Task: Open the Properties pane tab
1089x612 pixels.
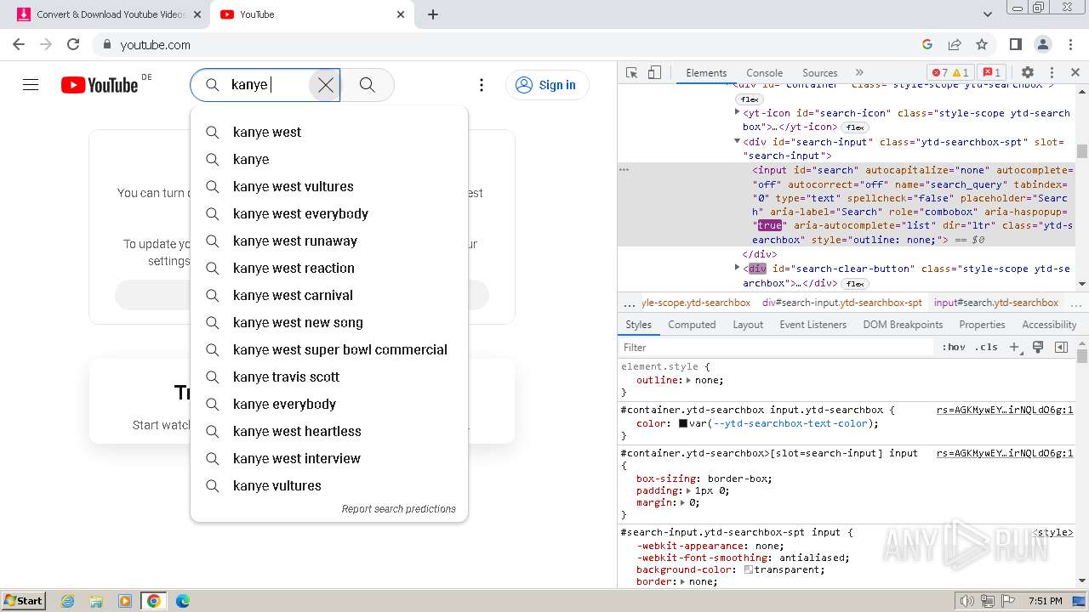Action: point(982,325)
